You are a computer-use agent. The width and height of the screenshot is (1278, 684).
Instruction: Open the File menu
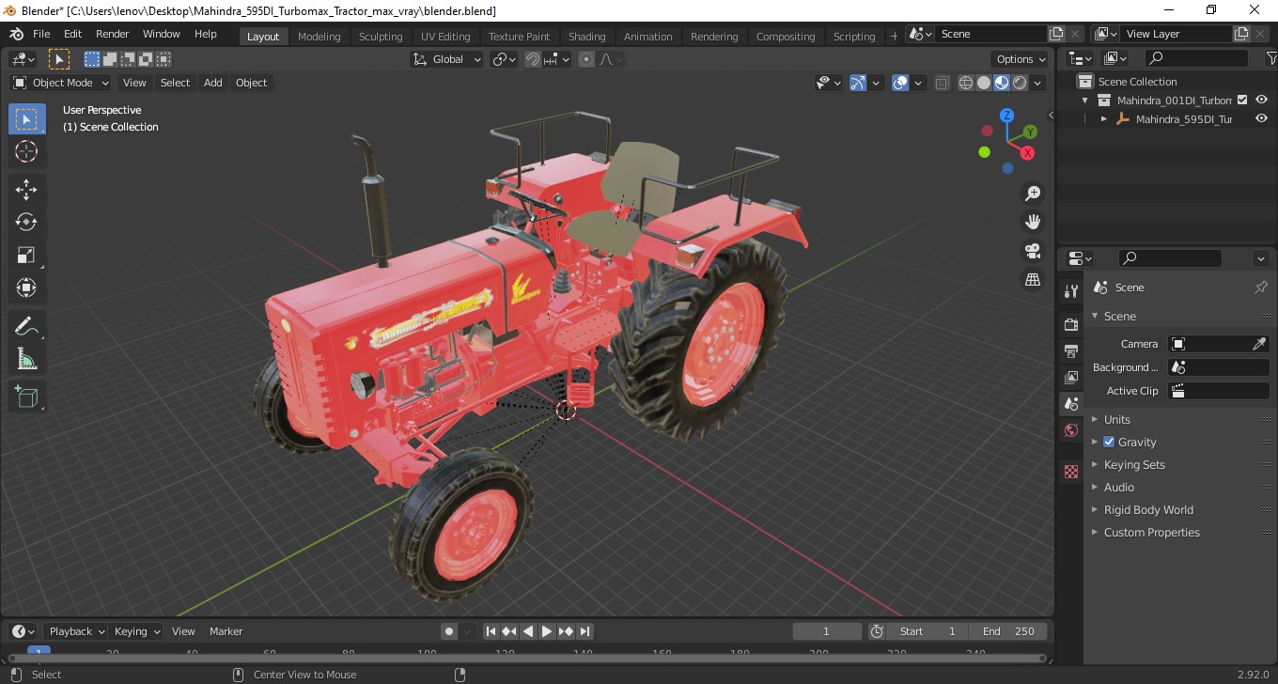point(41,34)
